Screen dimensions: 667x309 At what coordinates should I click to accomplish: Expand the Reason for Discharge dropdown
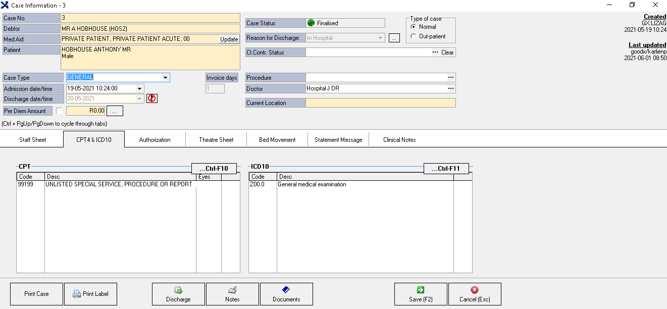pos(381,38)
